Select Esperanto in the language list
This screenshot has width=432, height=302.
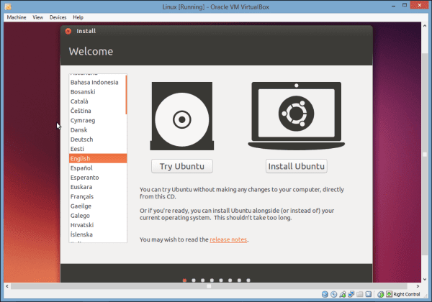(x=97, y=178)
